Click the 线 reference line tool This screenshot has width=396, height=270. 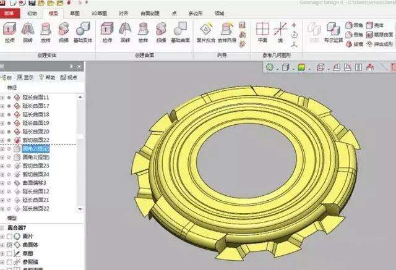(x=280, y=32)
